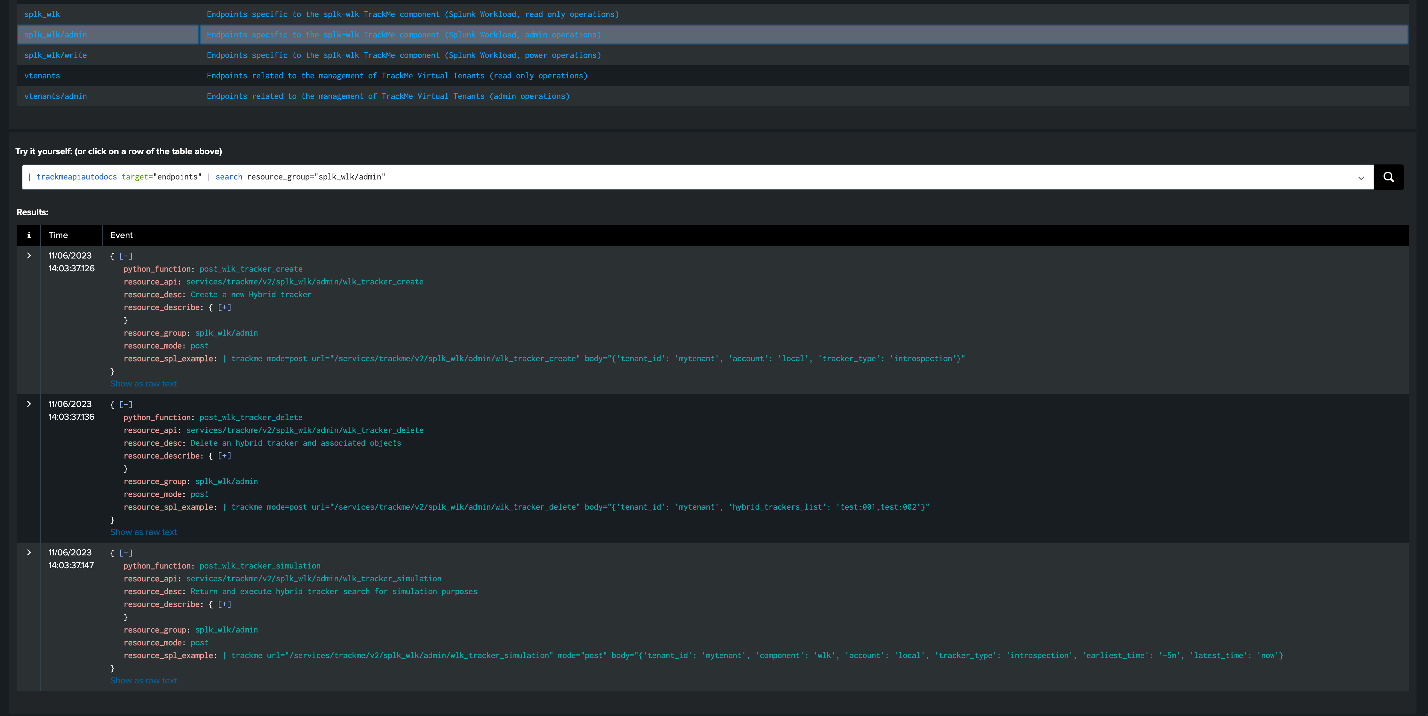Click 'Delete an hybrid tracker and associated objects'
1428x716 pixels.
click(296, 443)
